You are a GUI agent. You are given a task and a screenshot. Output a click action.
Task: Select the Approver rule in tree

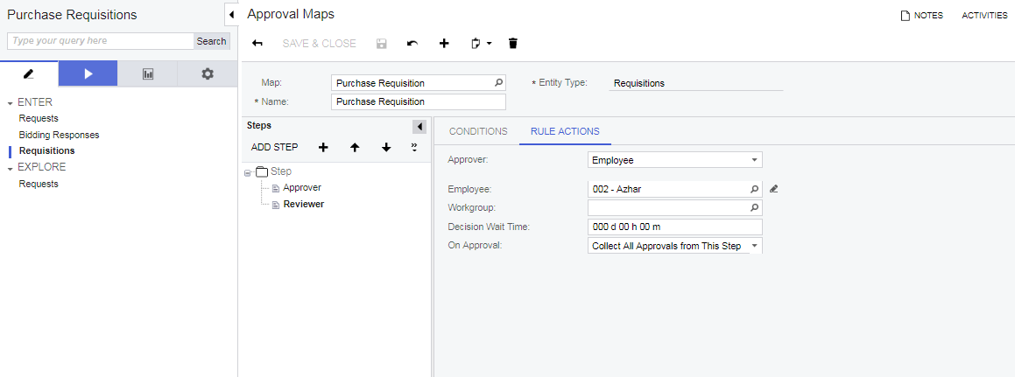pyautogui.click(x=301, y=187)
